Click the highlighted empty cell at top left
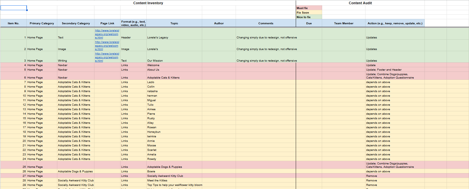Viewport: 469px width, 189px height. pos(14,8)
